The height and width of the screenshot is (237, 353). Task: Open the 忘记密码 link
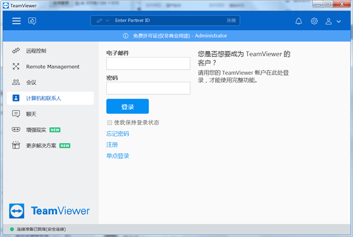pyautogui.click(x=118, y=134)
